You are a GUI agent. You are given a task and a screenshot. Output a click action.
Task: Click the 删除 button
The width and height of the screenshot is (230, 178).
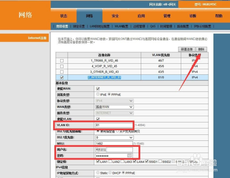[201, 49]
